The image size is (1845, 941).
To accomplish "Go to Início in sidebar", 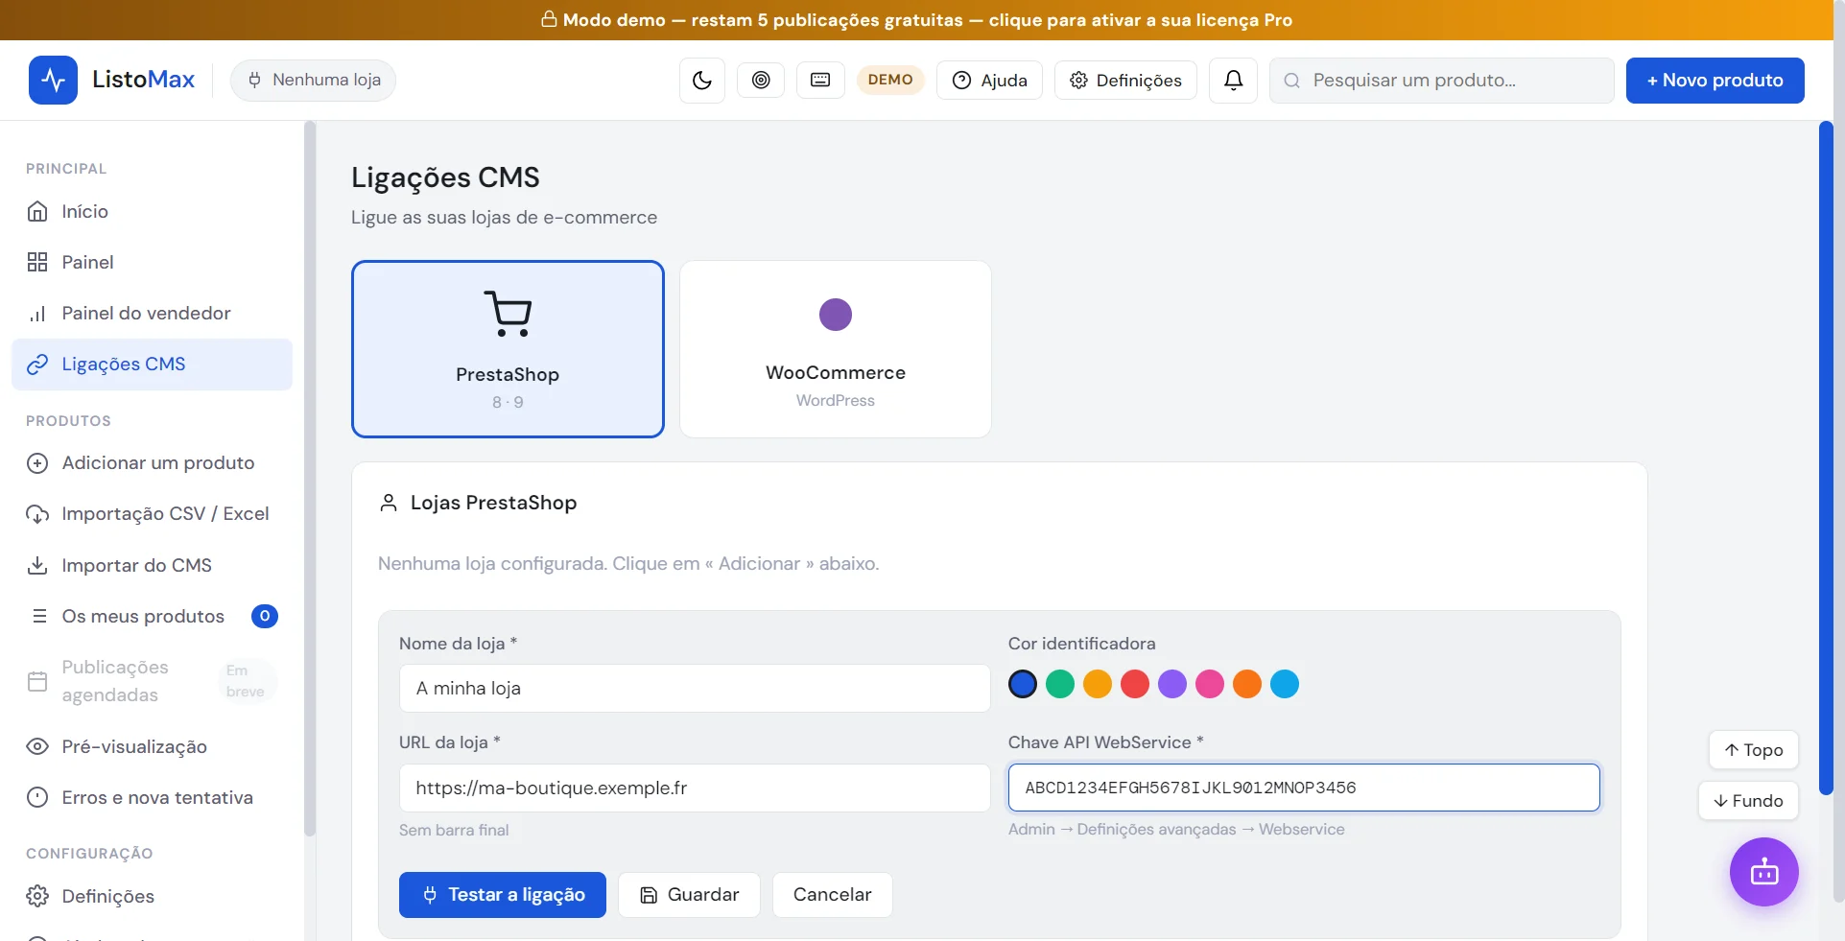I will pyautogui.click(x=152, y=211).
